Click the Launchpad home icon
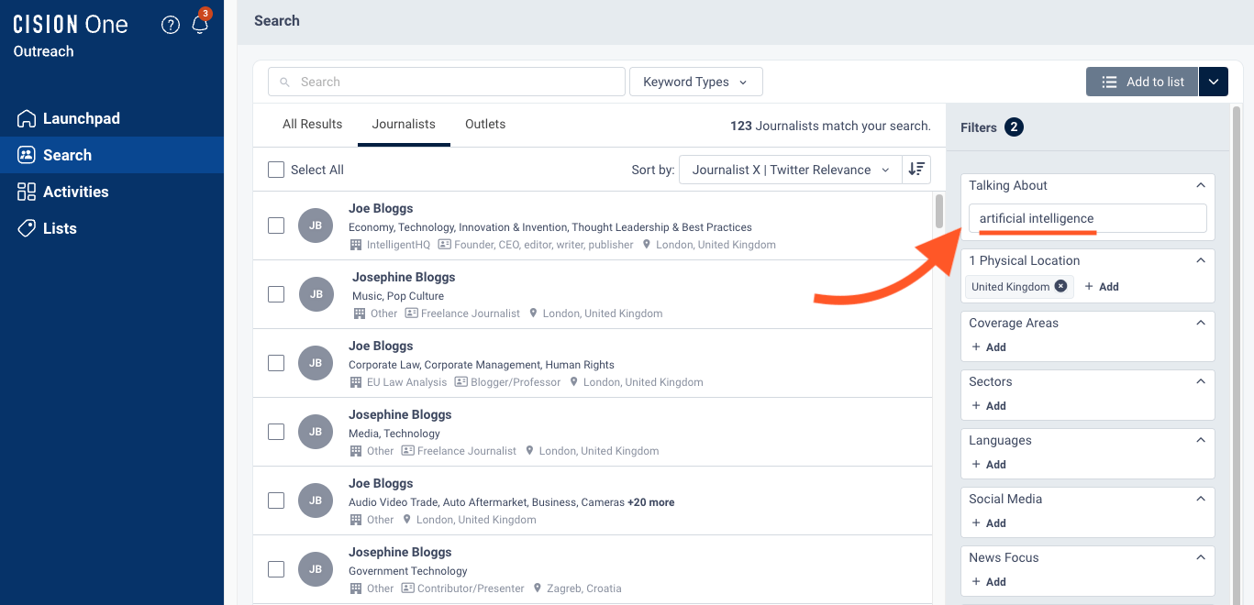This screenshot has height=605, width=1254. point(26,118)
